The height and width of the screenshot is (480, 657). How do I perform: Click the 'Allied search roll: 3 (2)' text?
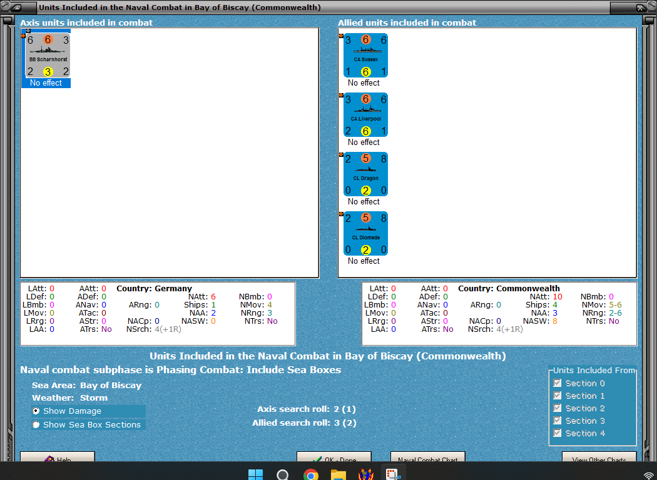pyautogui.click(x=304, y=422)
